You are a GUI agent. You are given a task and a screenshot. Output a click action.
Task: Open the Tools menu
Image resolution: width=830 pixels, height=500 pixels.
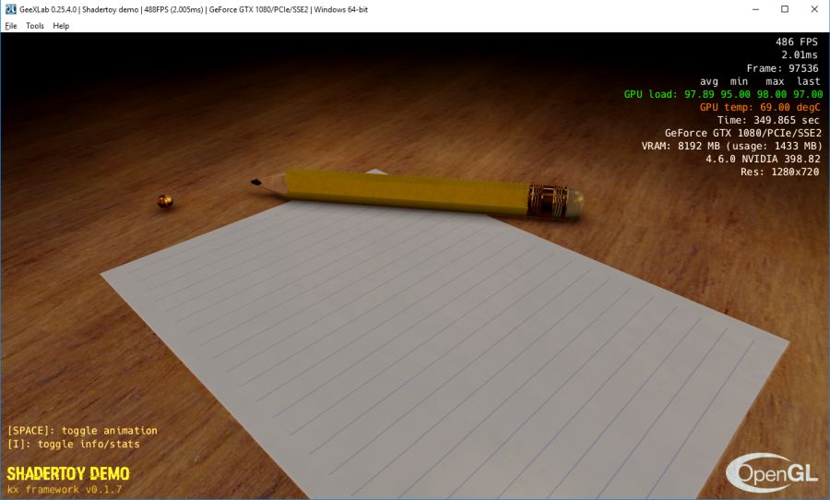tap(35, 26)
